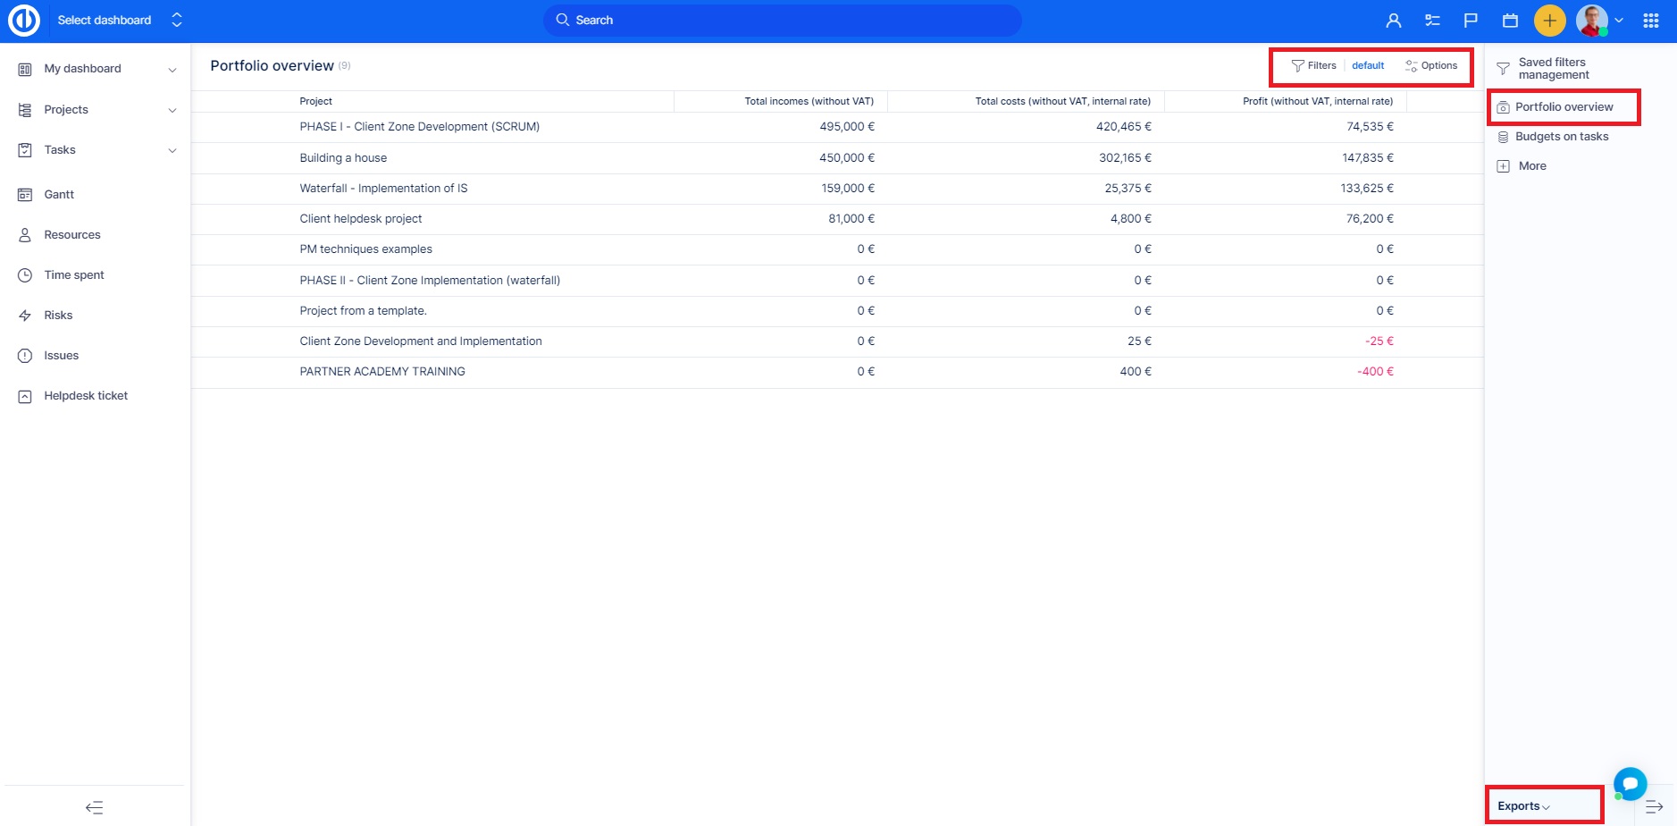1677x826 pixels.
Task: Expand the My dashboard menu chevron
Action: (x=172, y=70)
